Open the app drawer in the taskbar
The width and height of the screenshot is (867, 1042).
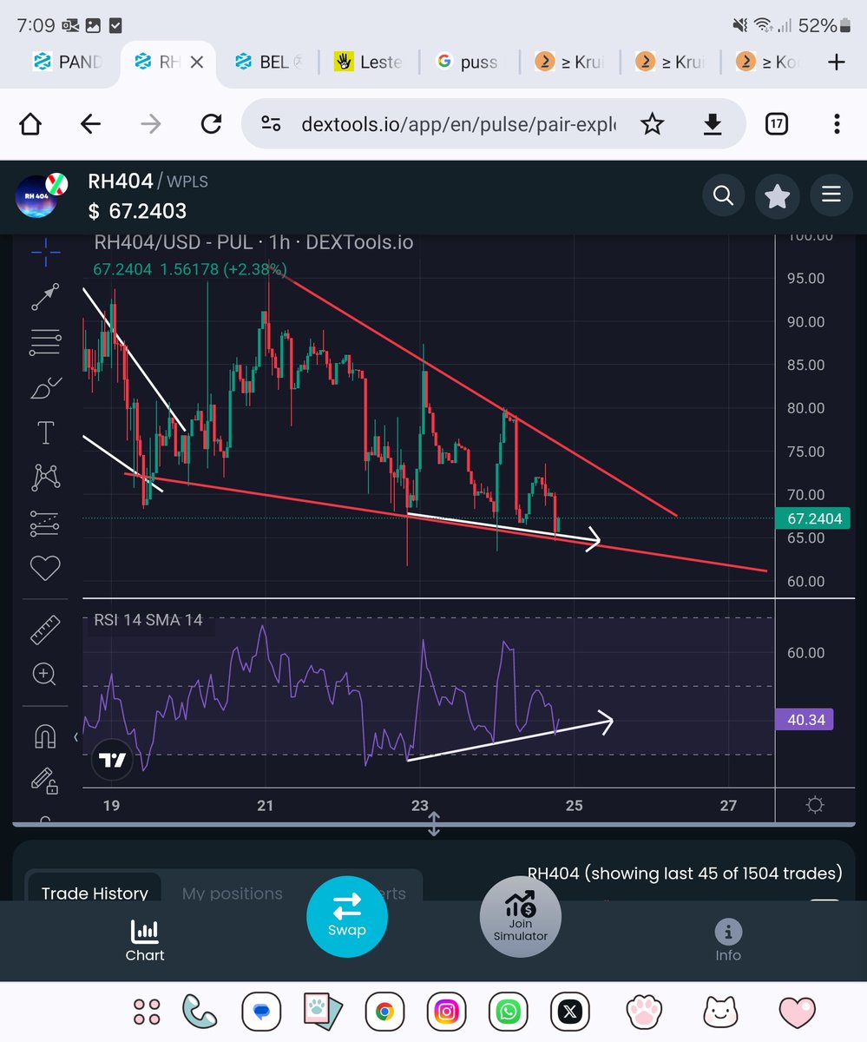coord(147,1012)
